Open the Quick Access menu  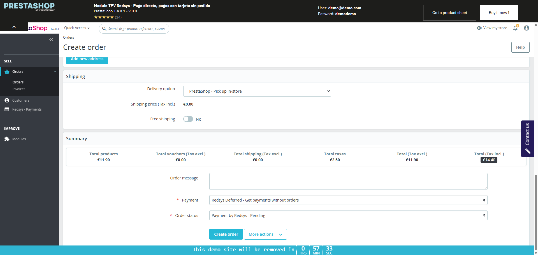[x=77, y=28]
